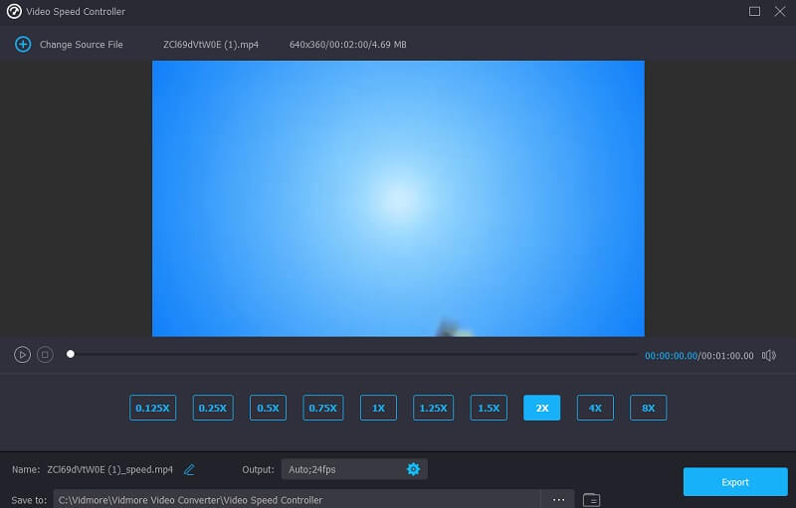This screenshot has height=508, width=796.
Task: Select 1.5X speed
Action: point(489,408)
